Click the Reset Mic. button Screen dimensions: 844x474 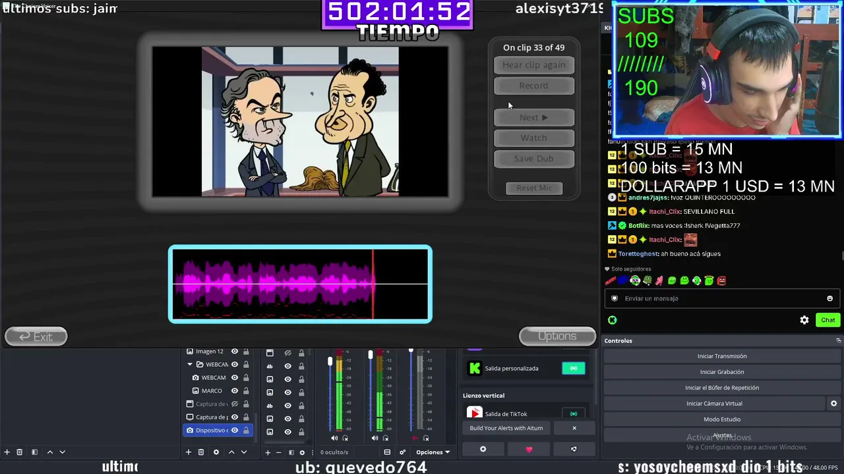(x=534, y=188)
